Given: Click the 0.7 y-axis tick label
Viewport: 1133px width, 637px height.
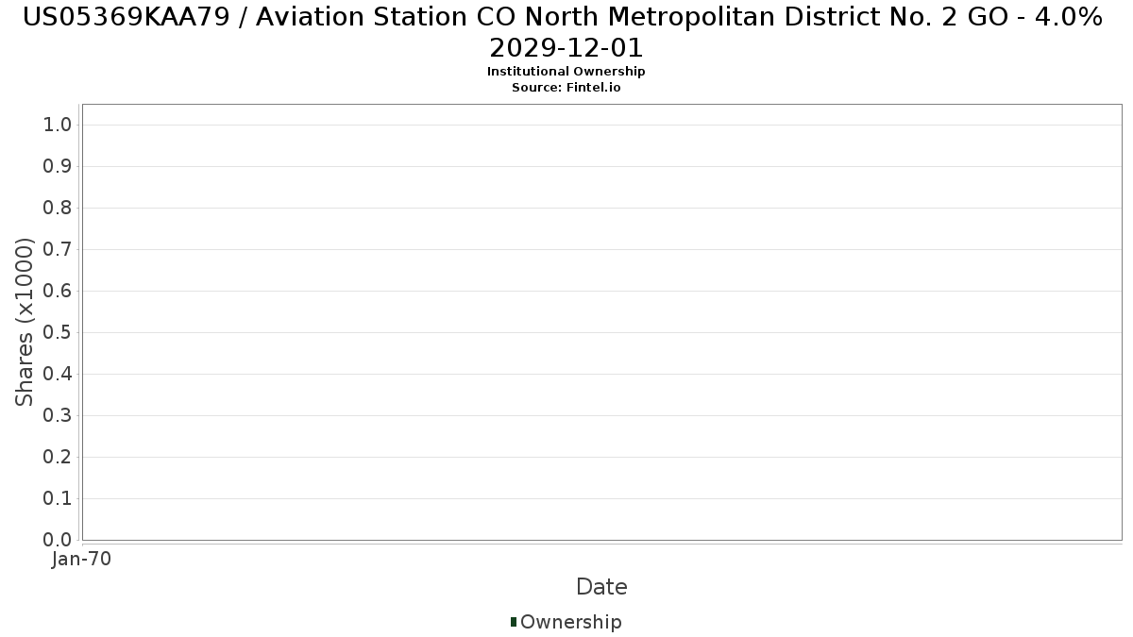Looking at the screenshot, I should coord(58,250).
